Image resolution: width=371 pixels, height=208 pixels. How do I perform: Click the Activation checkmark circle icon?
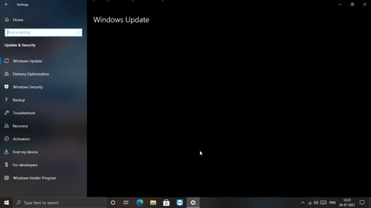click(x=6, y=139)
